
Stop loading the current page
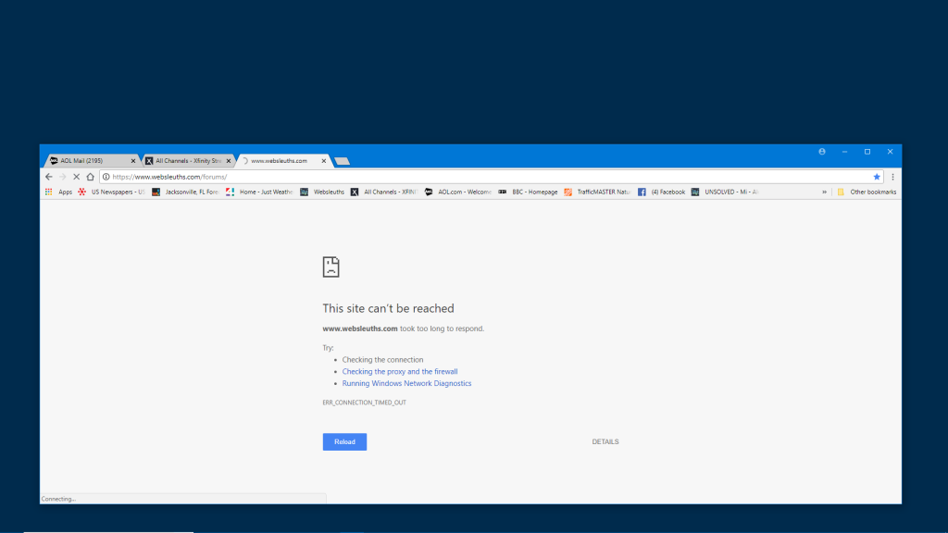[x=76, y=177]
